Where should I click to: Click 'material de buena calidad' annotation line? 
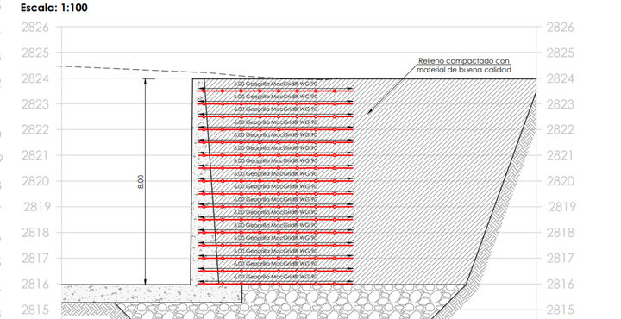[x=464, y=70]
